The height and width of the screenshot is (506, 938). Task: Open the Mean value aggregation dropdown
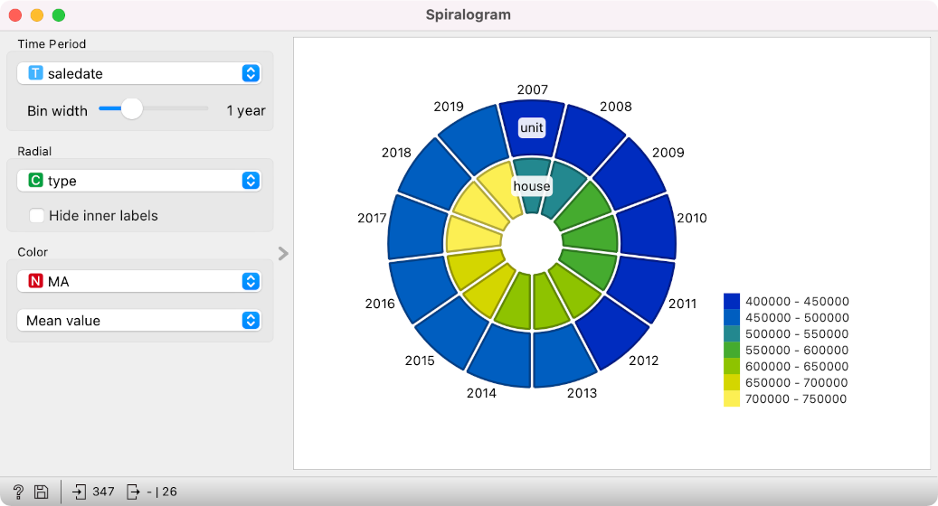point(139,321)
